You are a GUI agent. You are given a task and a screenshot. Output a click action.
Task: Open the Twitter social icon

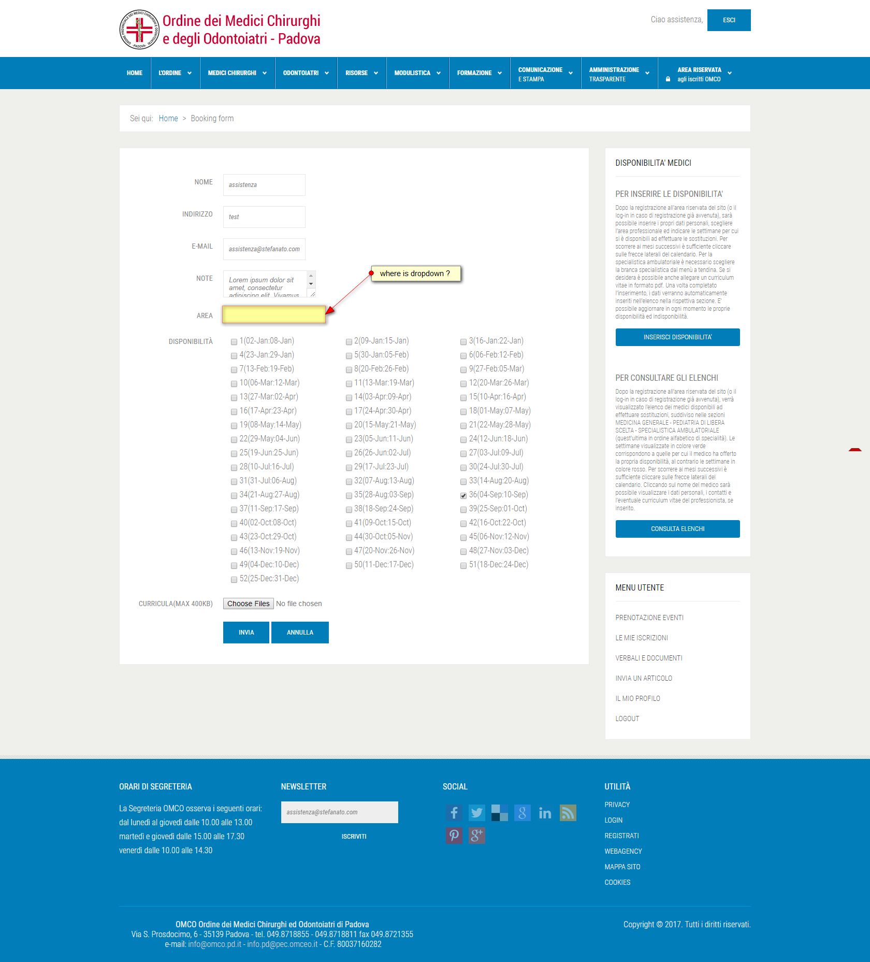477,813
